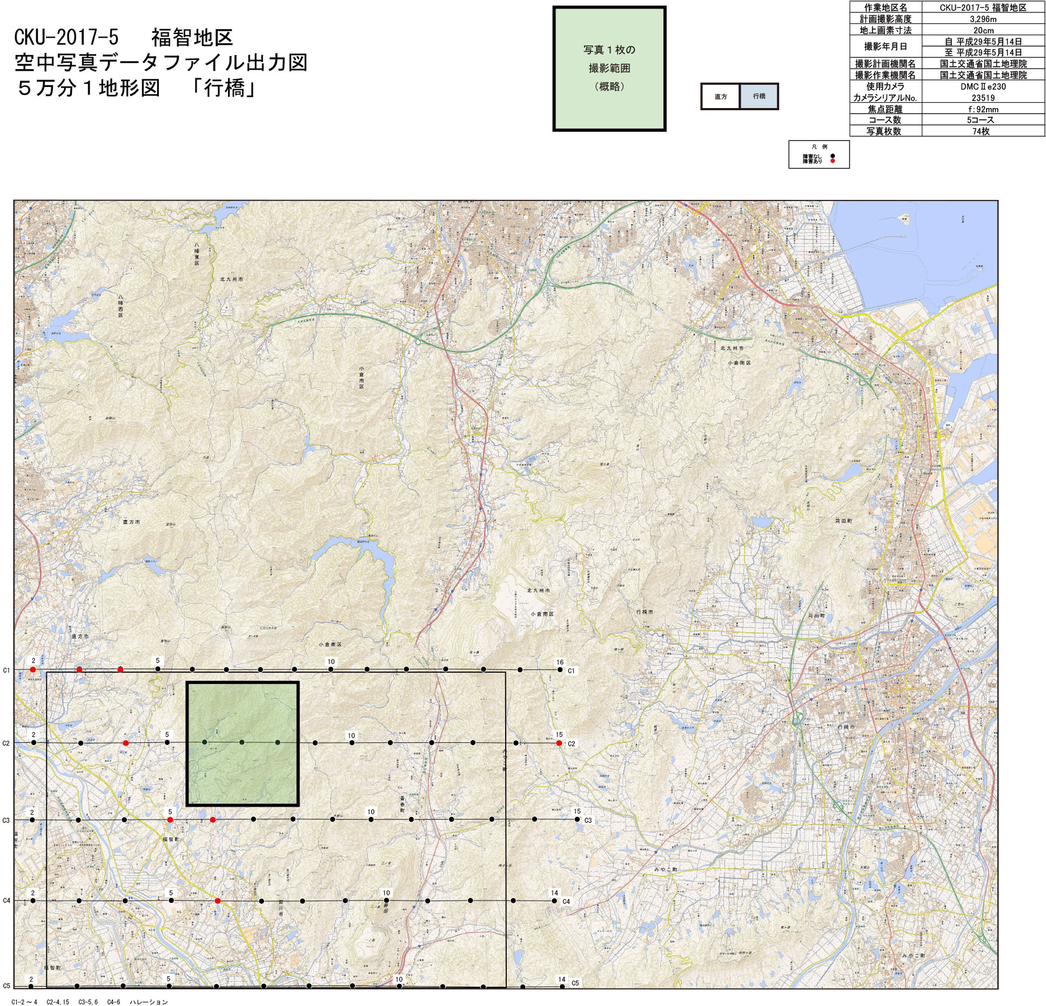The height and width of the screenshot is (1006, 1046).
Task: Select the highlighted 行橋 sheet index box
Action: [759, 96]
